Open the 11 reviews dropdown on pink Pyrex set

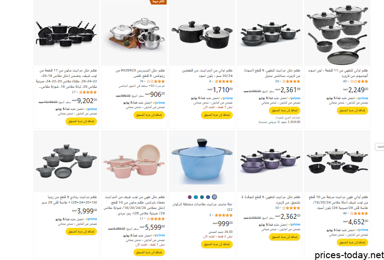click(145, 219)
